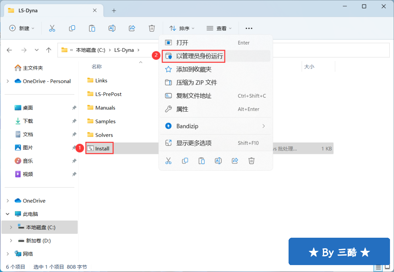The image size is (394, 272).
Task: Expand the OneDrive tree node
Action: point(8,201)
